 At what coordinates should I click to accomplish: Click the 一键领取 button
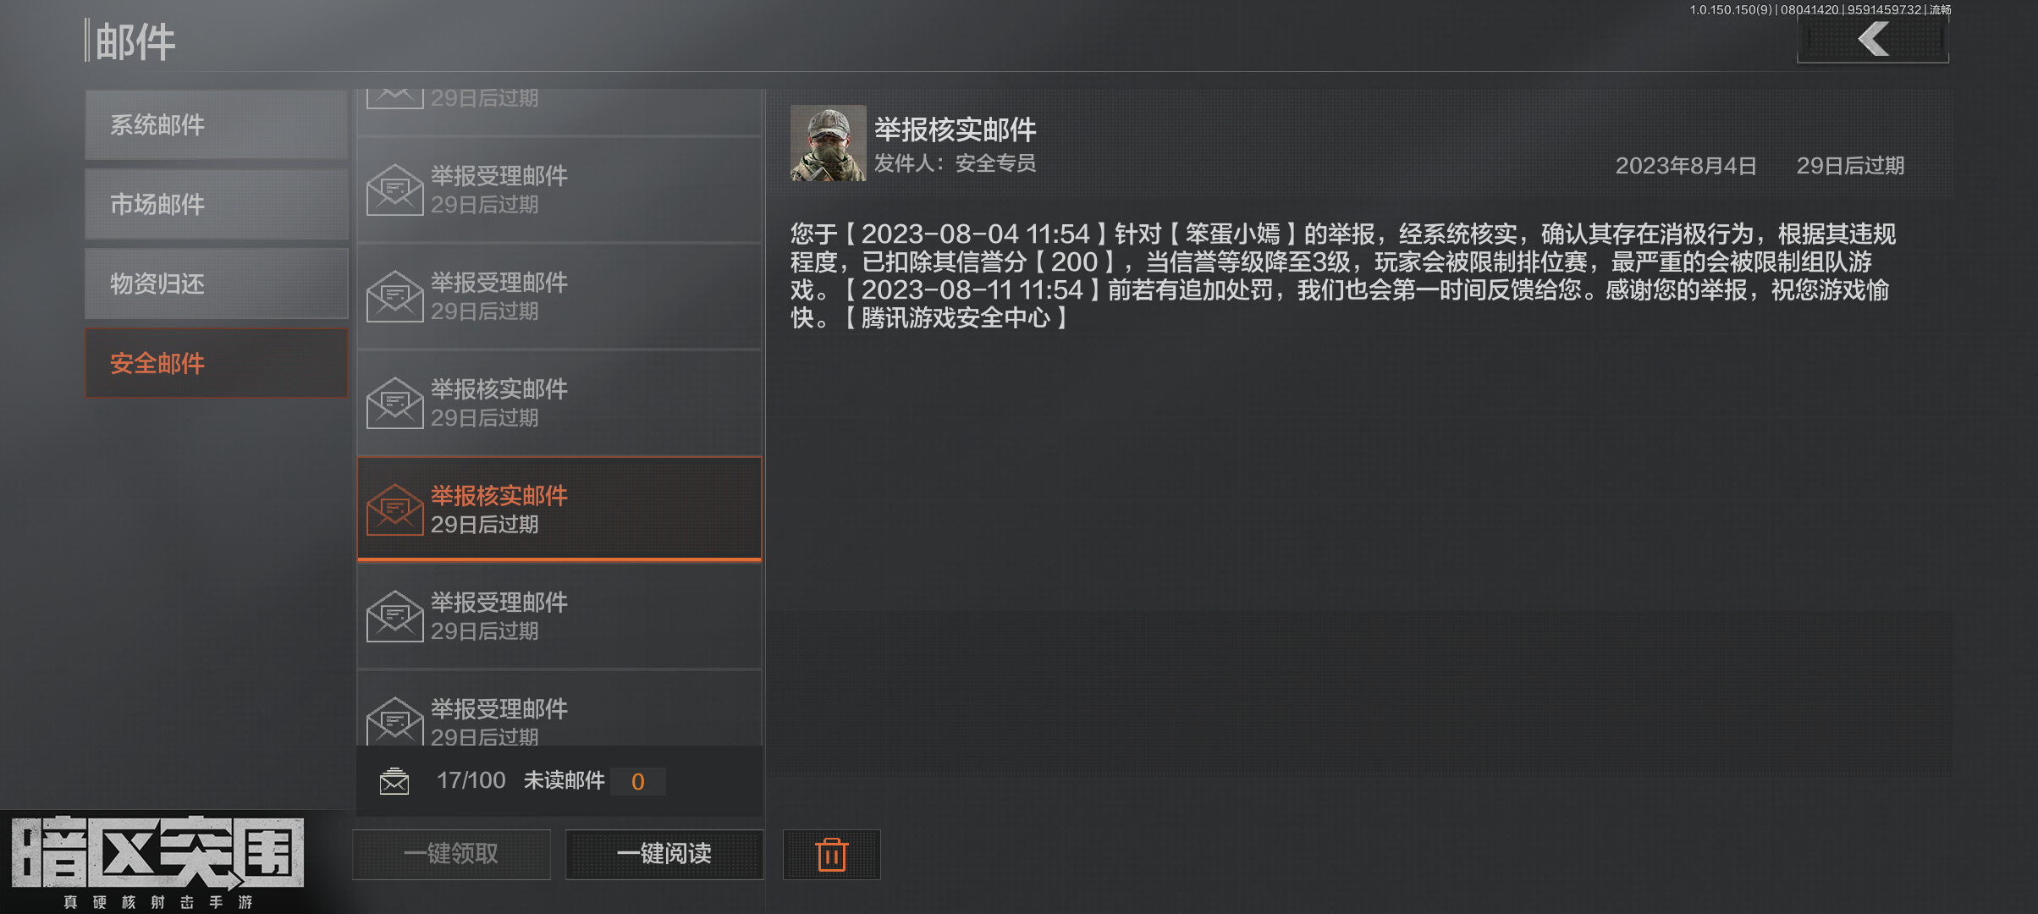[451, 854]
